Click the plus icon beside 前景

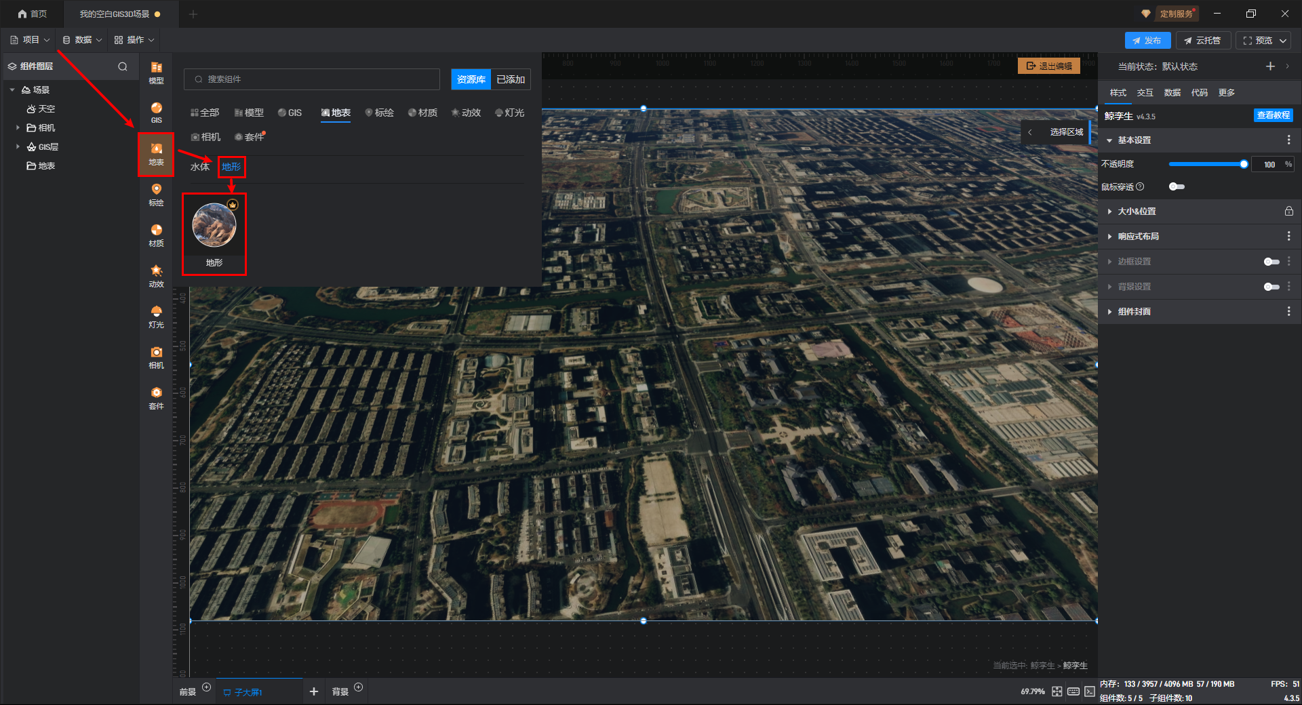pyautogui.click(x=207, y=687)
